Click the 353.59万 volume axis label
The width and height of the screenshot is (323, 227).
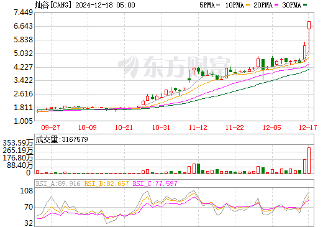tap(18, 143)
